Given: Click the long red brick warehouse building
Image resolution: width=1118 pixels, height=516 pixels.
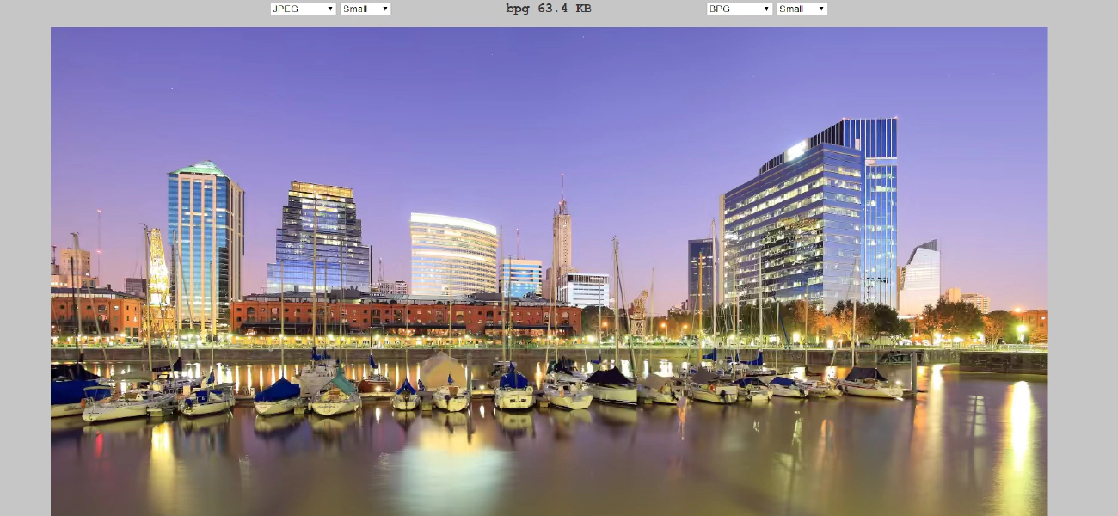Looking at the screenshot, I should (x=404, y=316).
